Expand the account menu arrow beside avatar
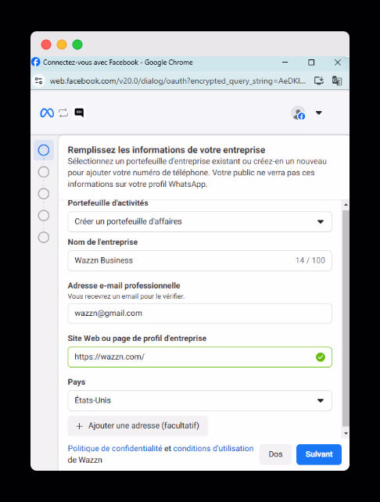This screenshot has width=380, height=502. point(318,113)
